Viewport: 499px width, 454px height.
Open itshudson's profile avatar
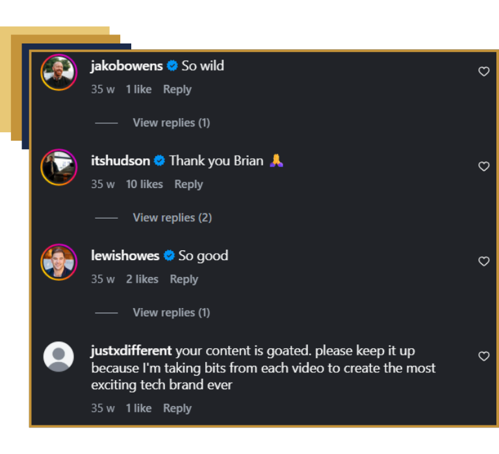pos(58,167)
